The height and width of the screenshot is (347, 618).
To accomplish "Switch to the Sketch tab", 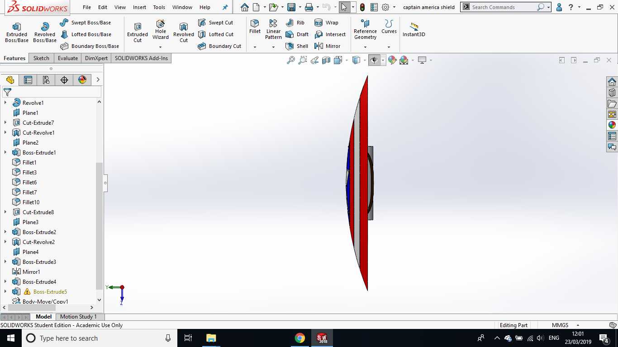I will coord(41,58).
